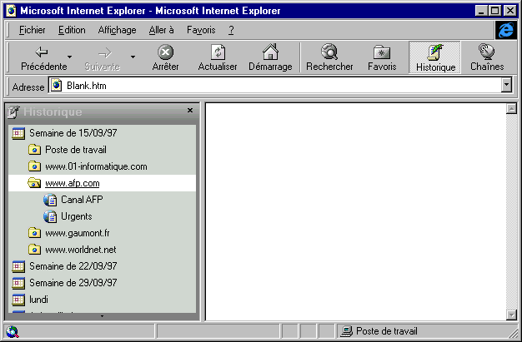Expand the Semaine de 29/09/97 entry
This screenshot has height=342, width=522.
pyautogui.click(x=73, y=283)
